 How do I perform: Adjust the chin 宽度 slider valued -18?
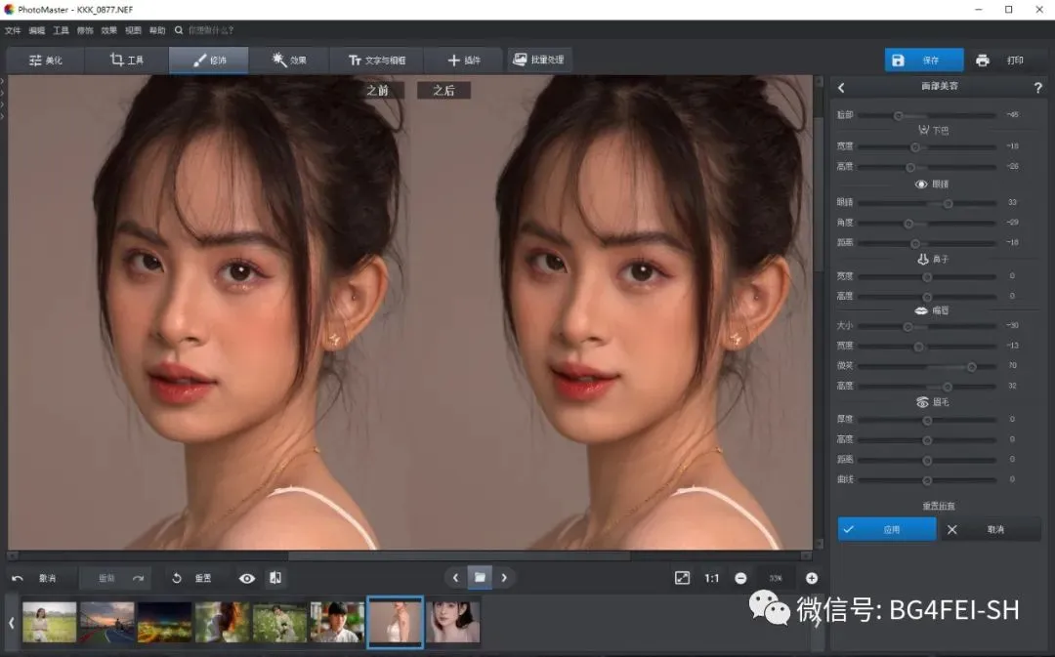[x=927, y=146]
